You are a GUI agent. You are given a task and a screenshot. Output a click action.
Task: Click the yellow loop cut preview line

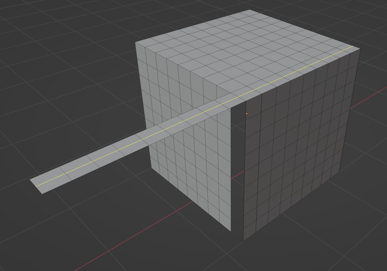[194, 116]
